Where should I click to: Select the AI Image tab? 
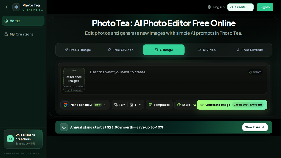164,50
